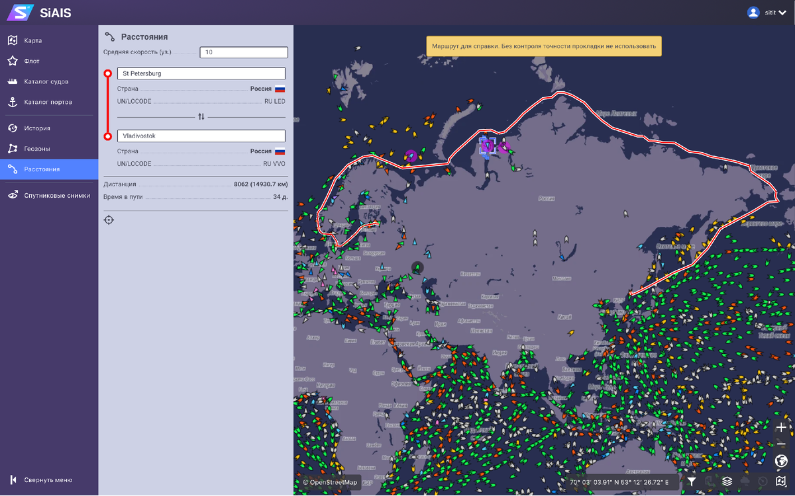Click the St Petersburg origin port field
The height and width of the screenshot is (496, 795).
[x=201, y=73]
